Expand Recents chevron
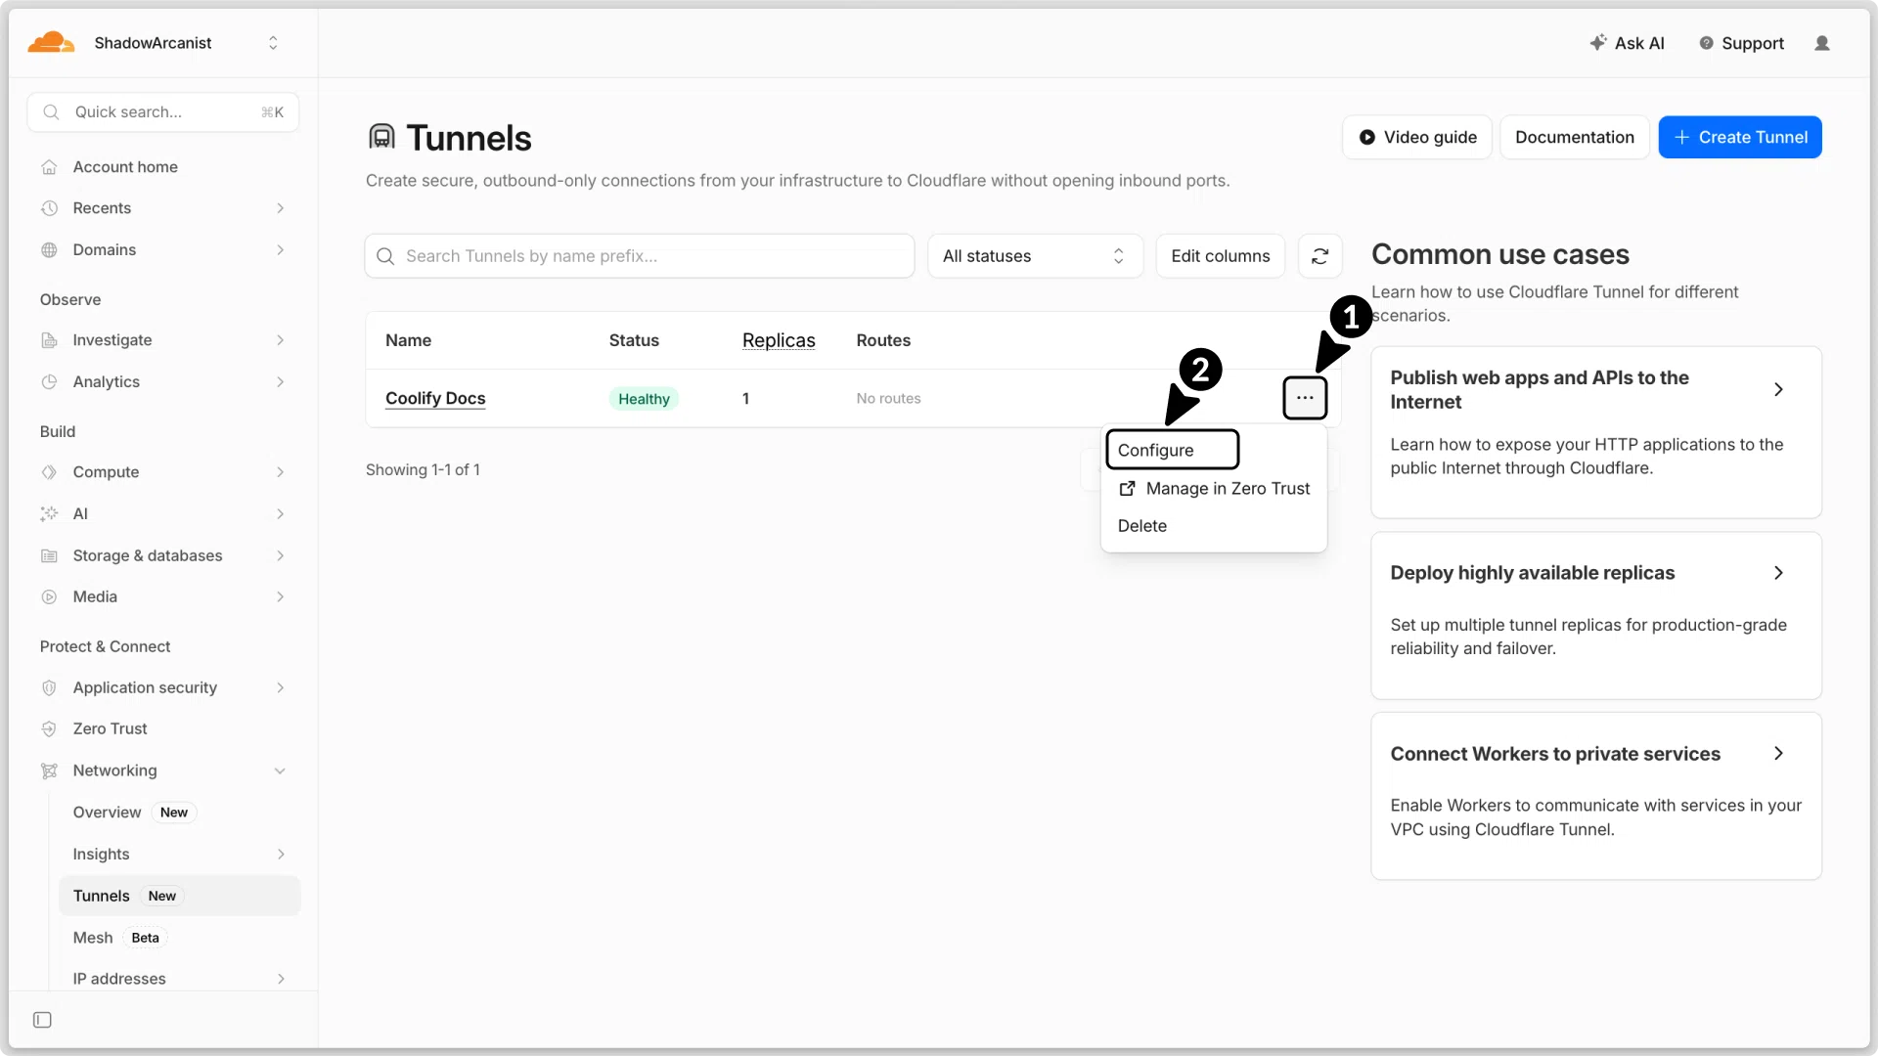Screen dimensions: 1878x1056 (x=281, y=208)
